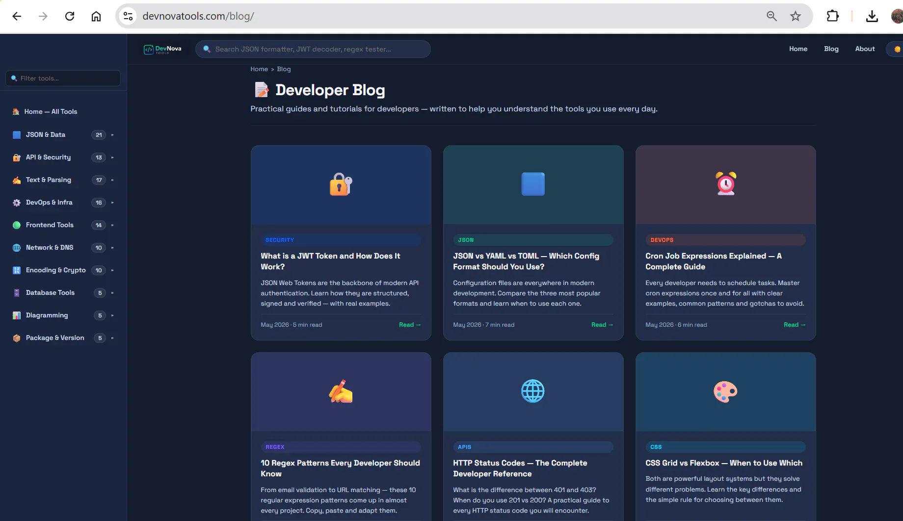Read the Cron Job Expressions article
The height and width of the screenshot is (521, 903).
click(x=795, y=325)
